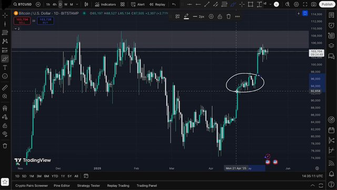Select the All date range
This screenshot has width=337, height=190.
click(x=76, y=176)
